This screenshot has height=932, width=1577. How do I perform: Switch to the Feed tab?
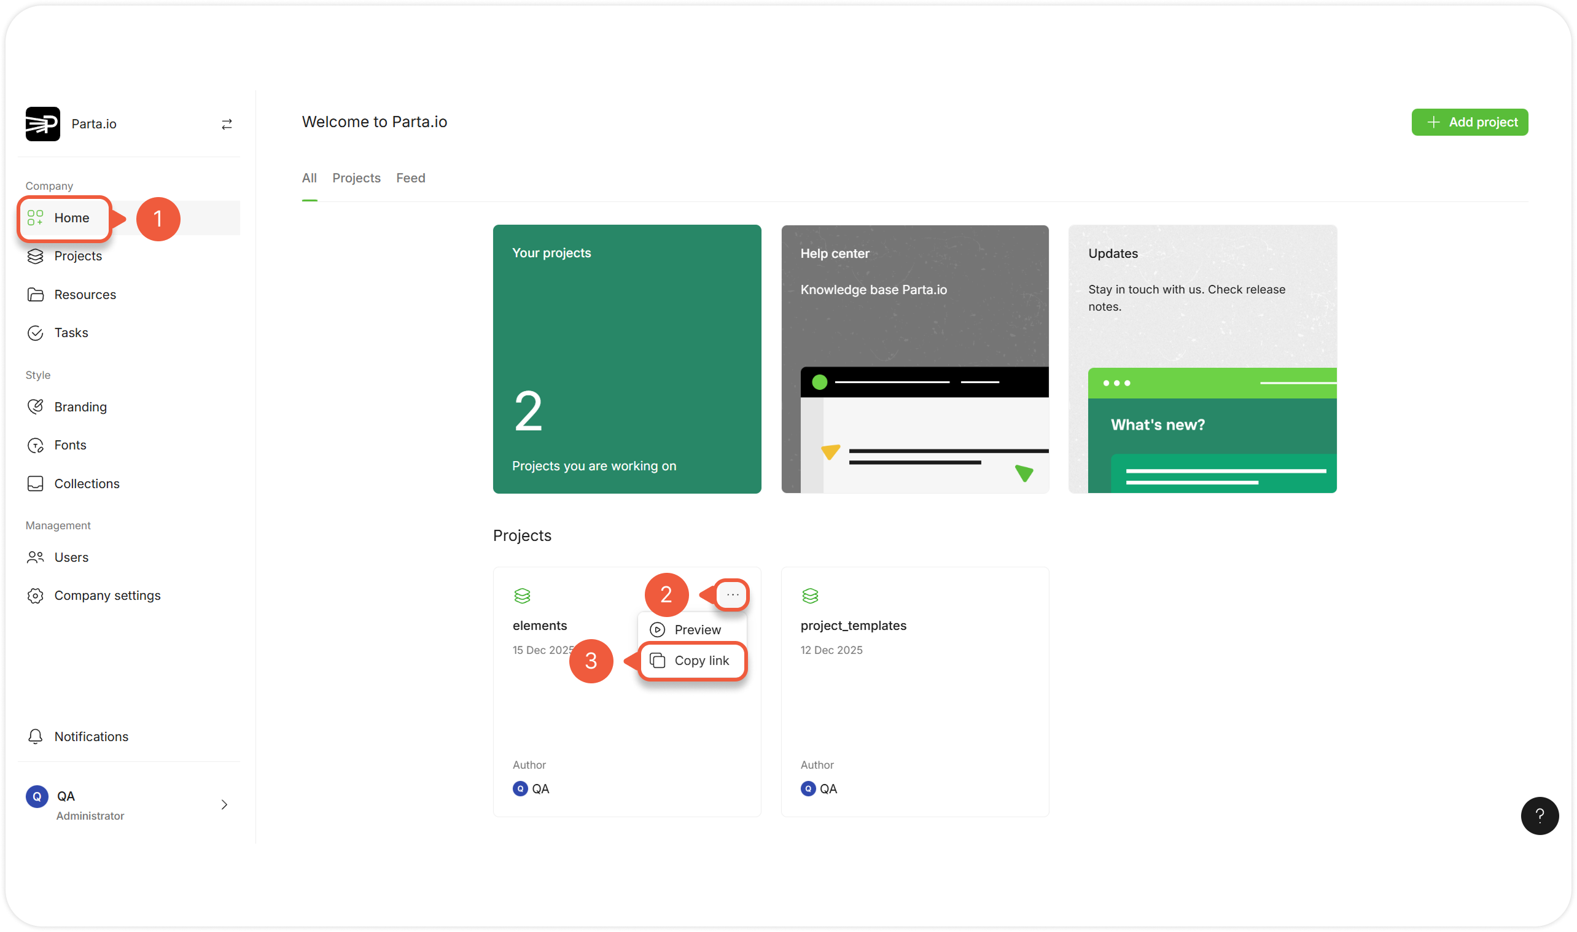[410, 177]
